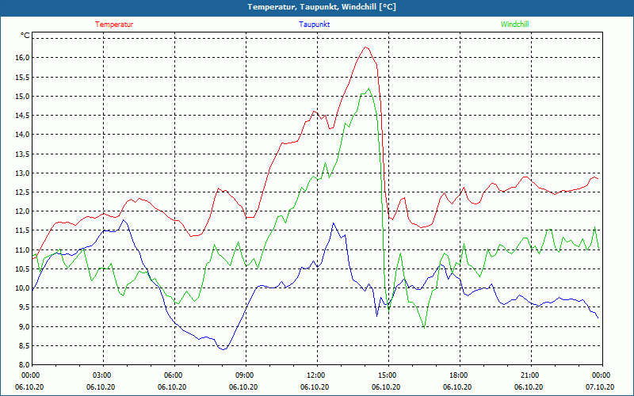The width and height of the screenshot is (634, 396).
Task: Click the 8,0 y-axis value
Action: pyautogui.click(x=23, y=365)
